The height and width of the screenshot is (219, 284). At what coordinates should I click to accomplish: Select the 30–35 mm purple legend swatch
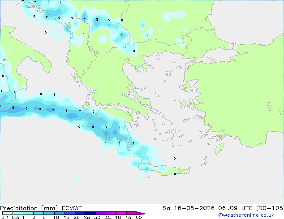(101, 213)
